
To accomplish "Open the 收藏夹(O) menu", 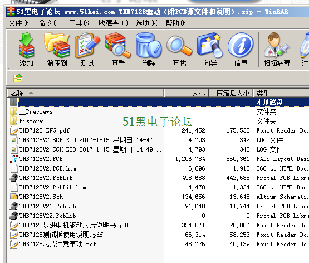I will tap(114, 23).
